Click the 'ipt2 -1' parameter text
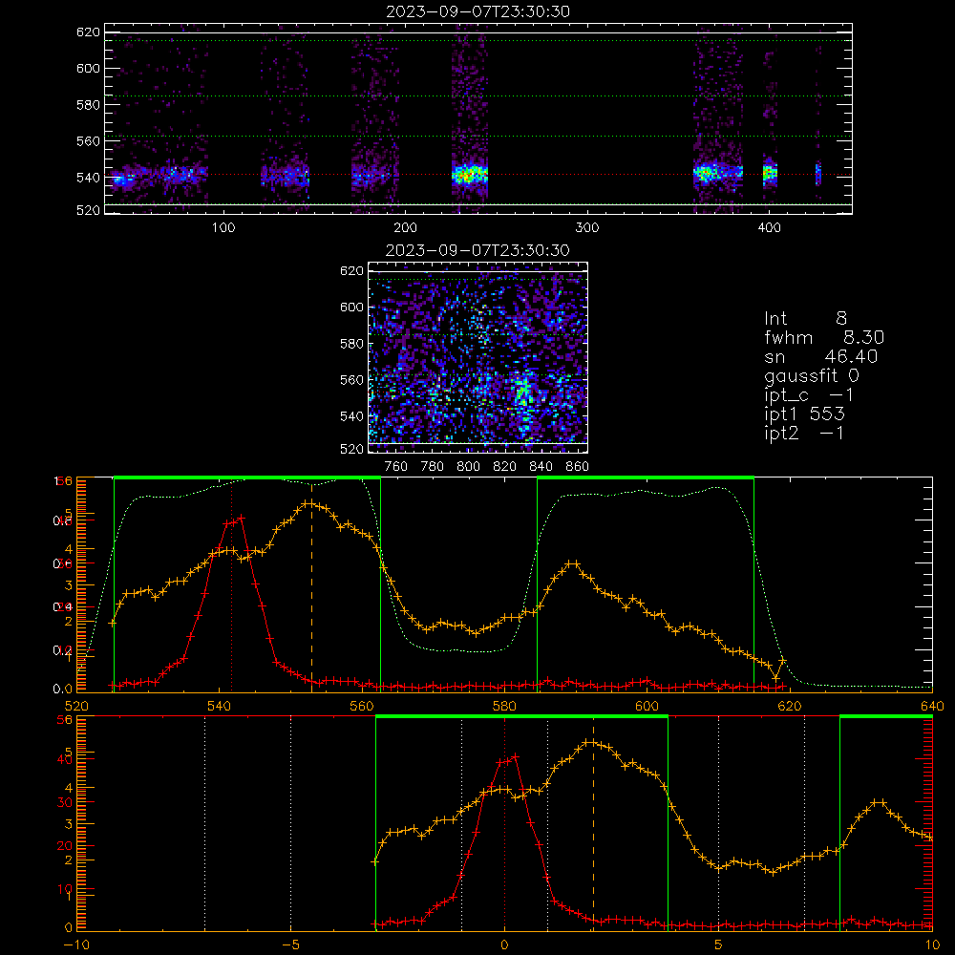Image resolution: width=955 pixels, height=955 pixels. pos(804,433)
